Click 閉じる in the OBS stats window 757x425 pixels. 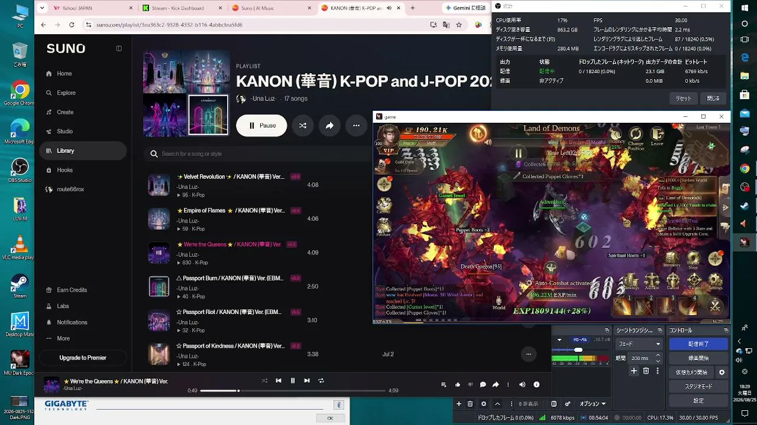pos(713,99)
